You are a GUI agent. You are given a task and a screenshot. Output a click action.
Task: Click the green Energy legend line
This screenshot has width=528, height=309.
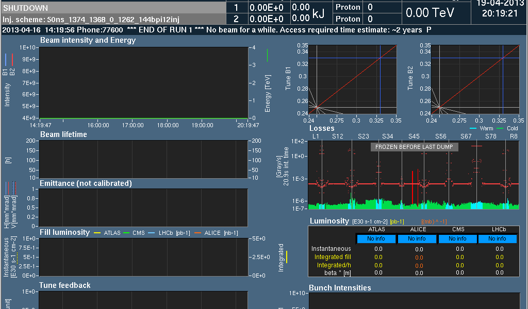pos(267,55)
